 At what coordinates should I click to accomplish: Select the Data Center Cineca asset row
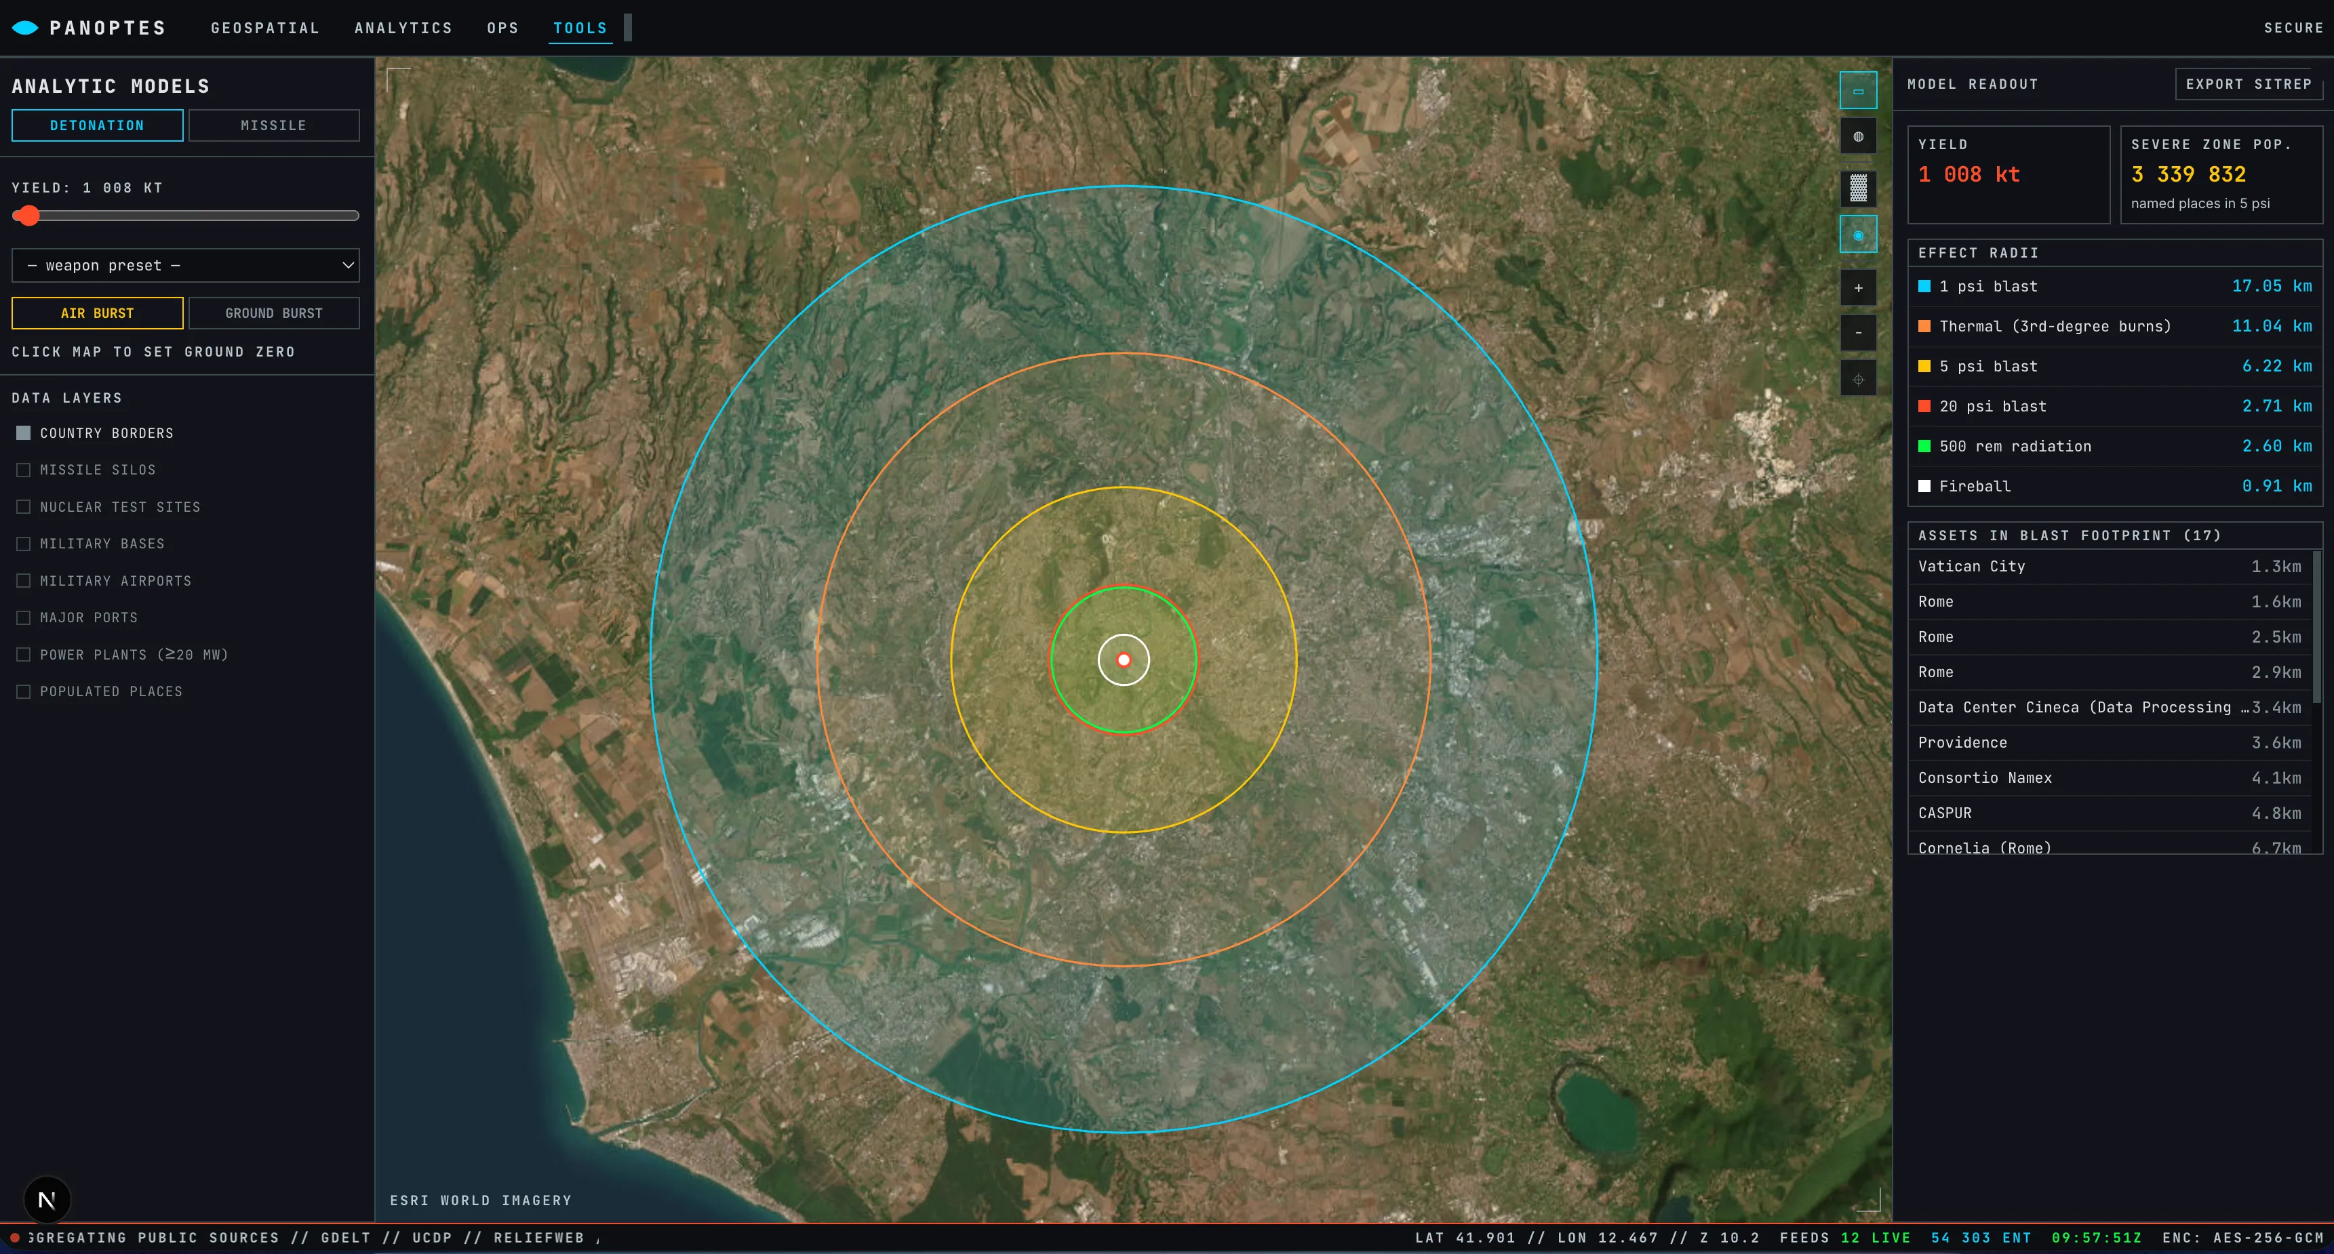(x=2110, y=707)
